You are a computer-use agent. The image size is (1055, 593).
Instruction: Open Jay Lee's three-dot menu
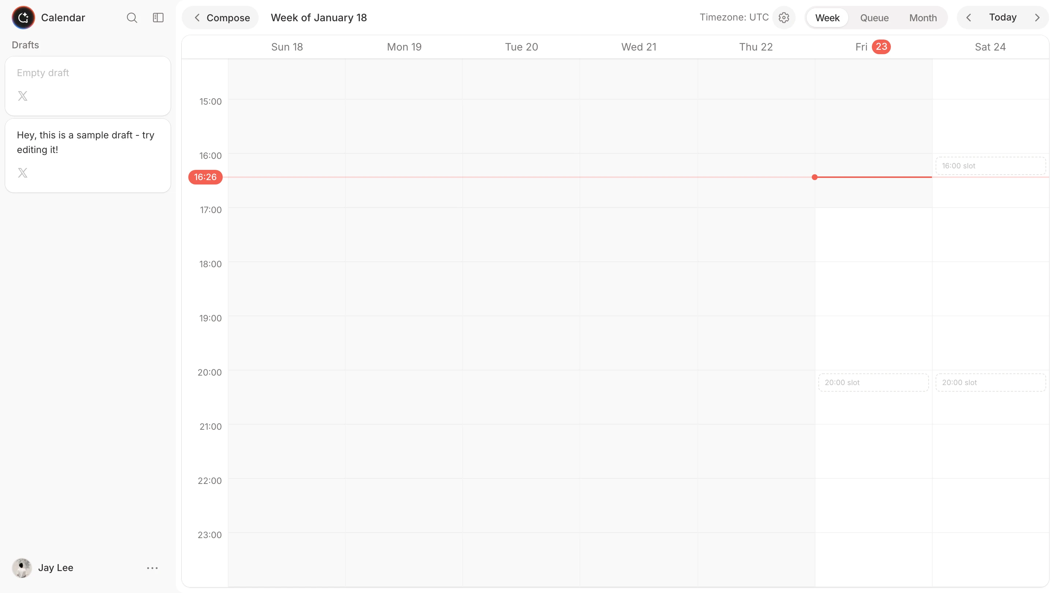tap(152, 568)
